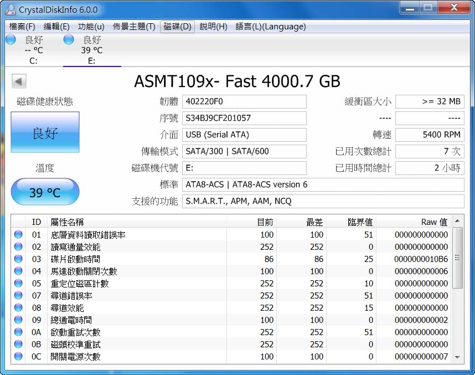This screenshot has height=375, width=475.
Task: Click status orb for attribute 05
Action: pyautogui.click(x=18, y=283)
